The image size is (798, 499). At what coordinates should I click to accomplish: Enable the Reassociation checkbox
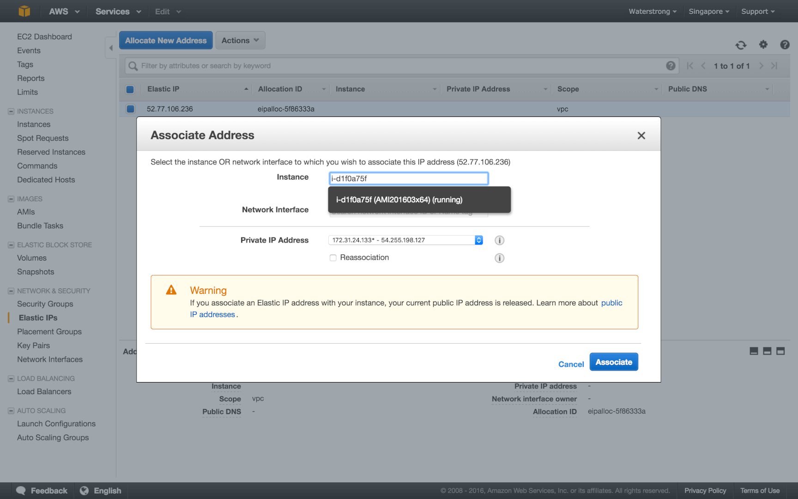pyautogui.click(x=333, y=258)
